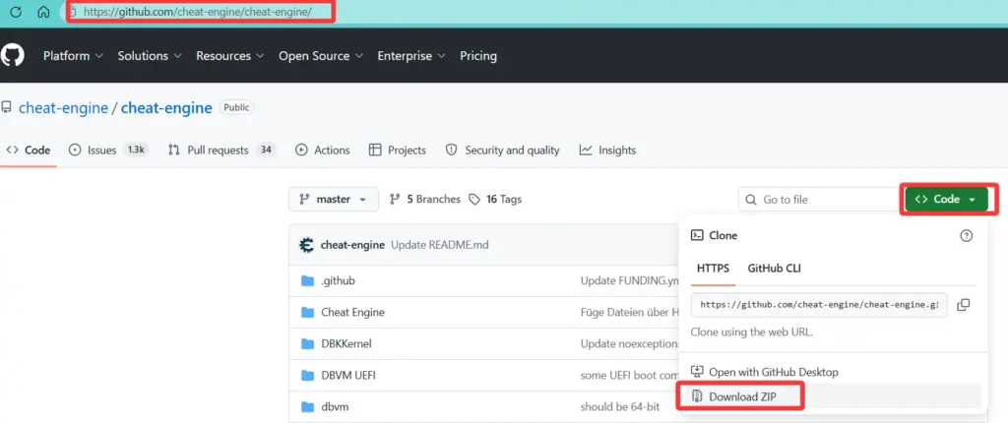The height and width of the screenshot is (423, 1008).
Task: Click the GitHub logo icon
Action: click(12, 56)
